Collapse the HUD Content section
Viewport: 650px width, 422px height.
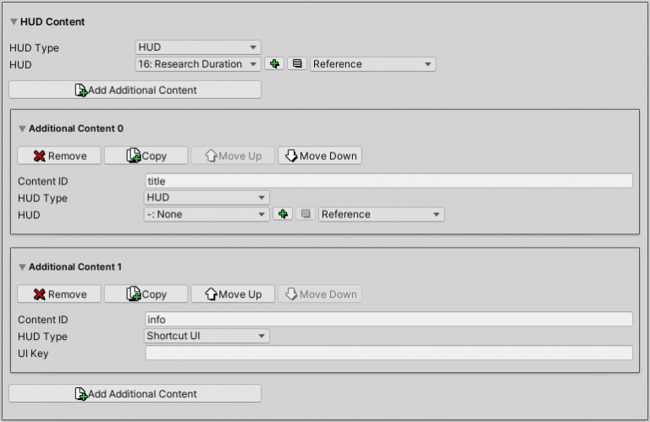pos(14,22)
